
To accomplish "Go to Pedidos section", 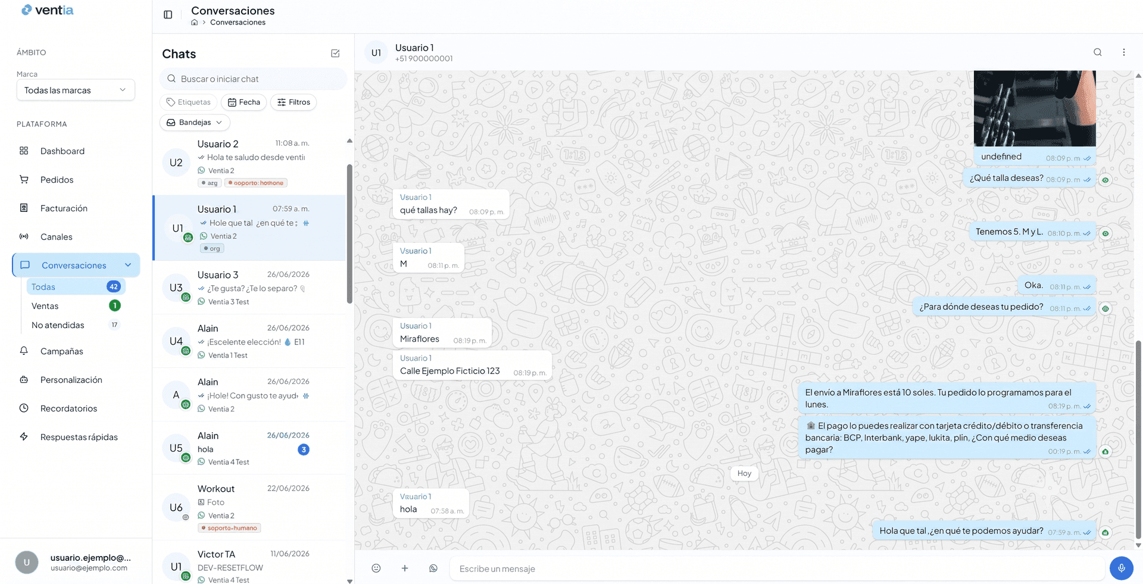I will (57, 180).
